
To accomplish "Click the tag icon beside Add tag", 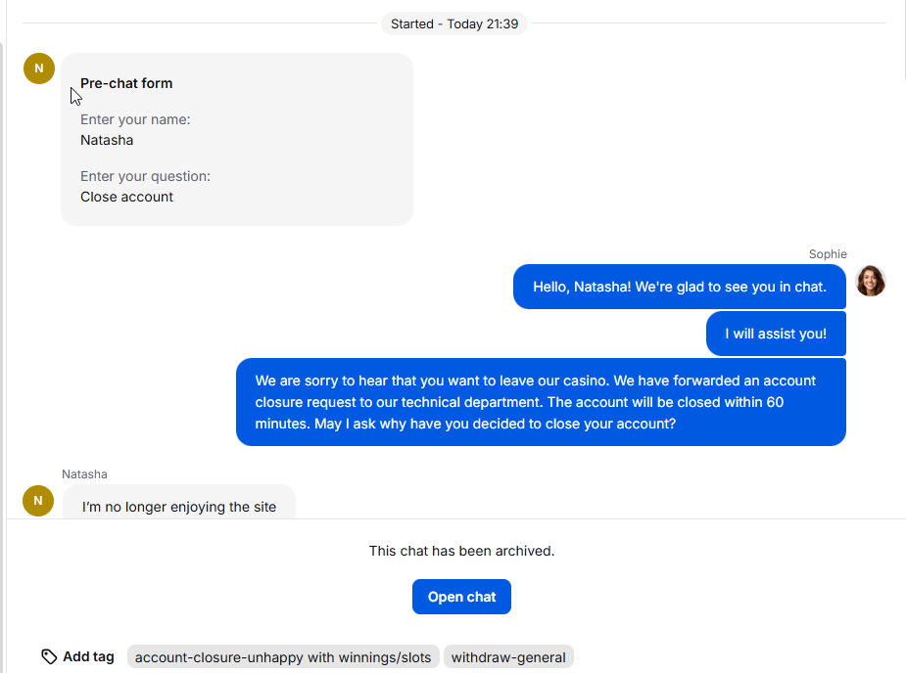I will click(49, 656).
